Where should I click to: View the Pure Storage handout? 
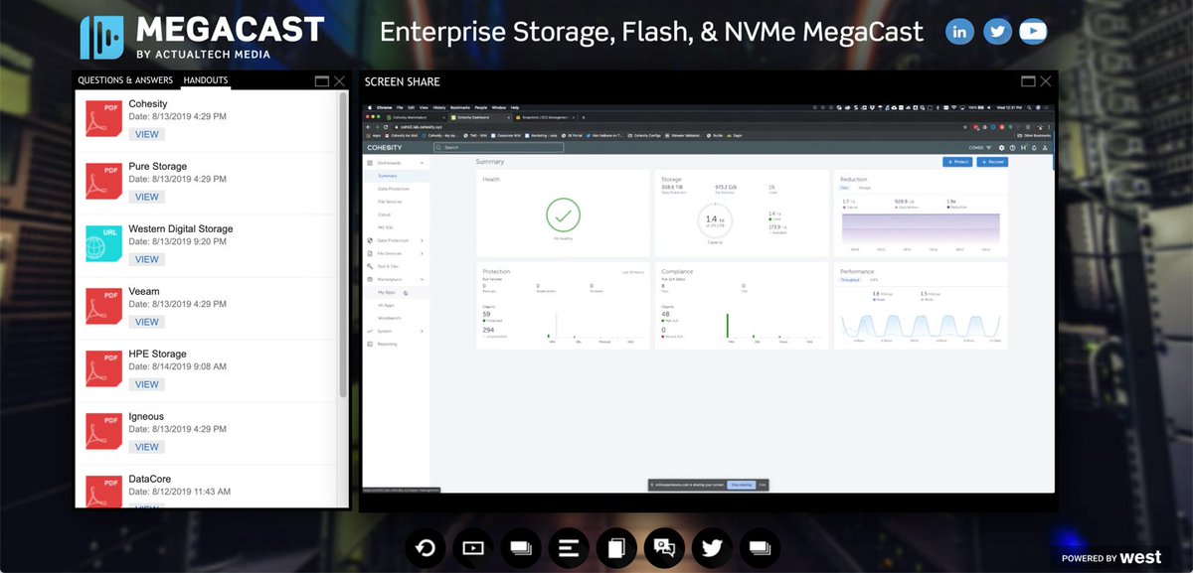146,197
